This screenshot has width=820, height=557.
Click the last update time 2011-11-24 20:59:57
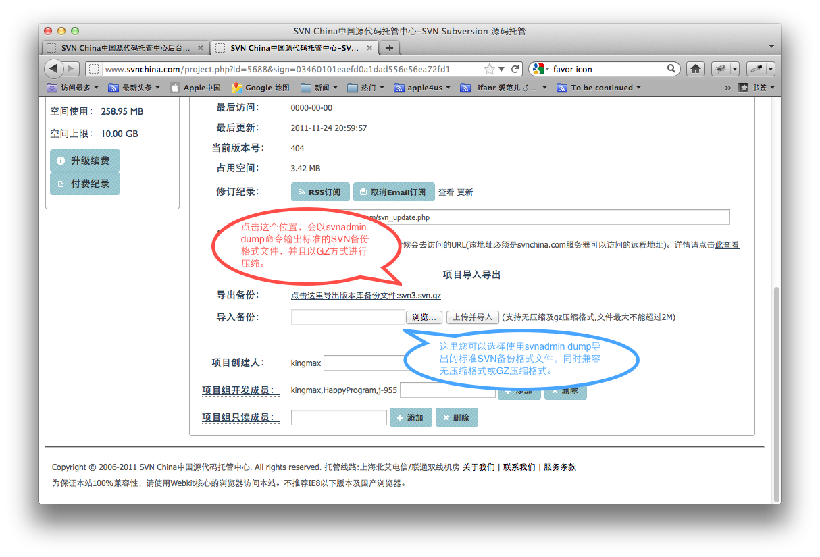329,128
